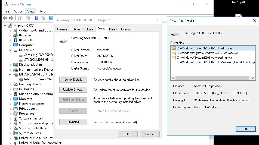Open the Action menu
This screenshot has height=145, width=259.
18,11
